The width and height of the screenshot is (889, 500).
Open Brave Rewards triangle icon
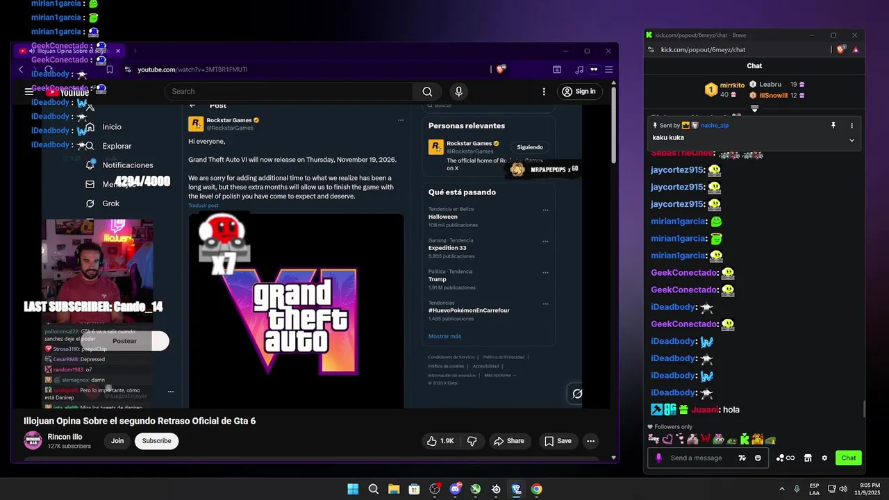[x=856, y=49]
